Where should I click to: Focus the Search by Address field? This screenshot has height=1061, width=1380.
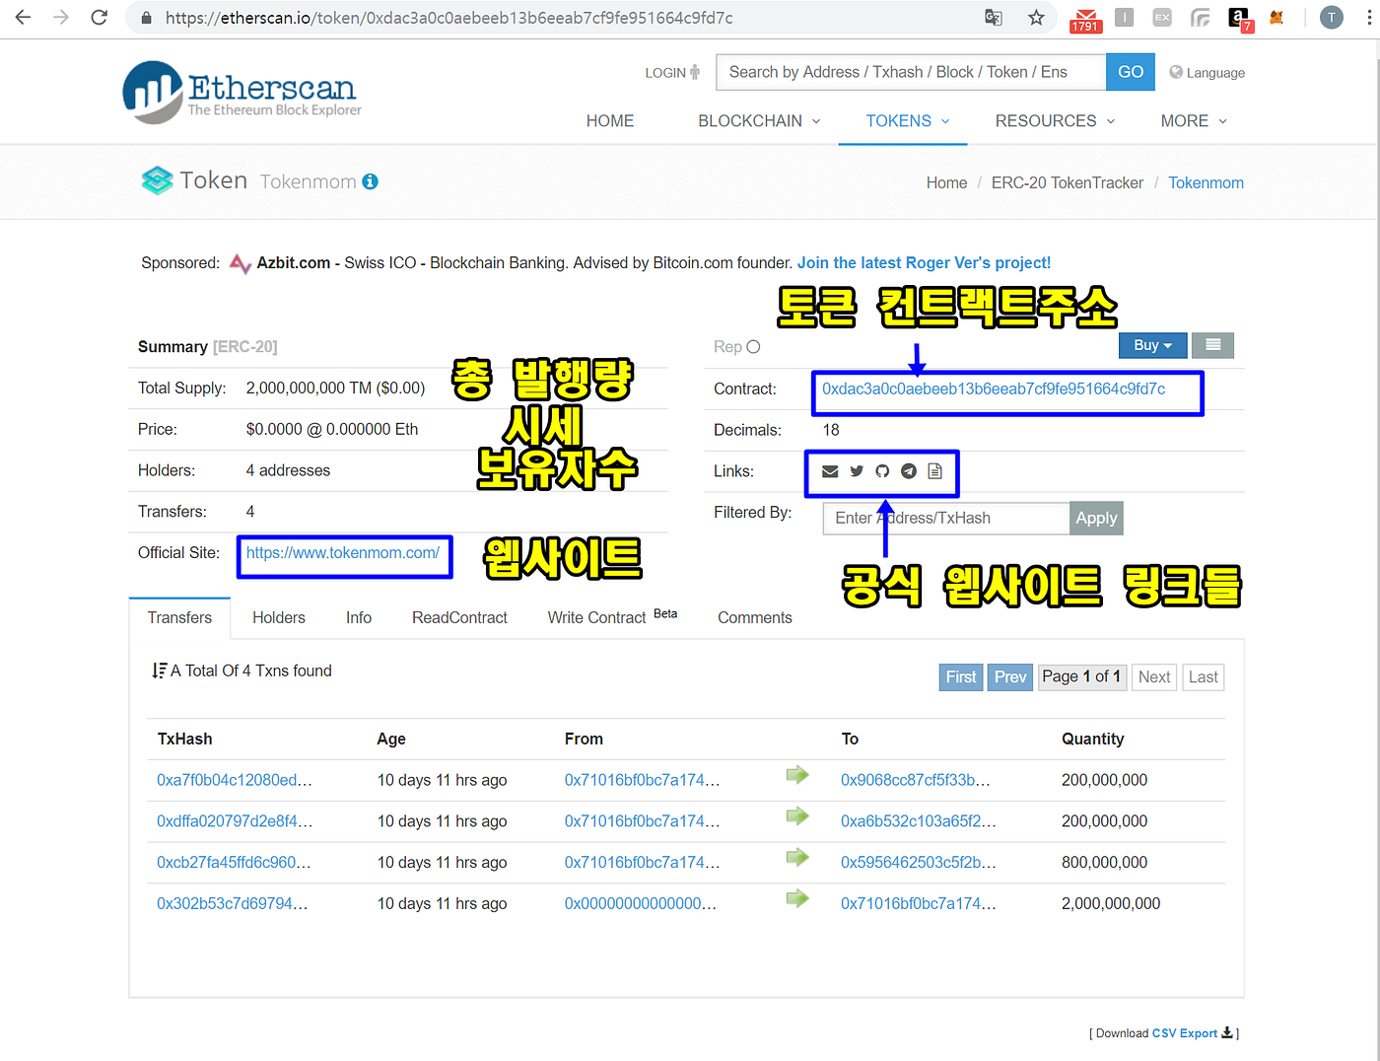911,72
